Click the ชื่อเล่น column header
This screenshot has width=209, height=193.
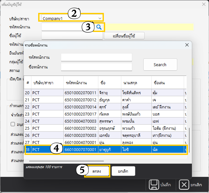[x=167, y=83]
